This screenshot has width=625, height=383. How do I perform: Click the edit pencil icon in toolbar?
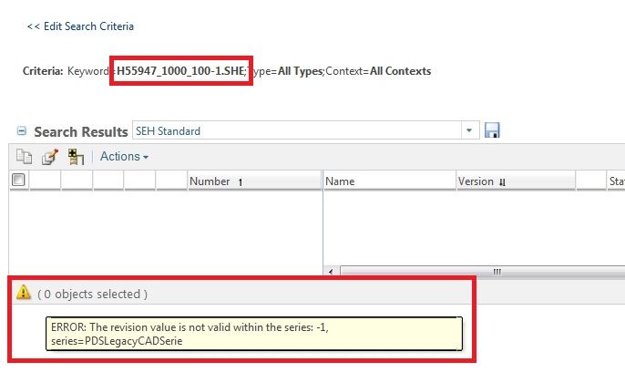click(50, 157)
